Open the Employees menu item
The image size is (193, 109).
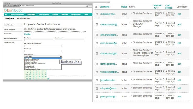pyautogui.click(x=31, y=15)
